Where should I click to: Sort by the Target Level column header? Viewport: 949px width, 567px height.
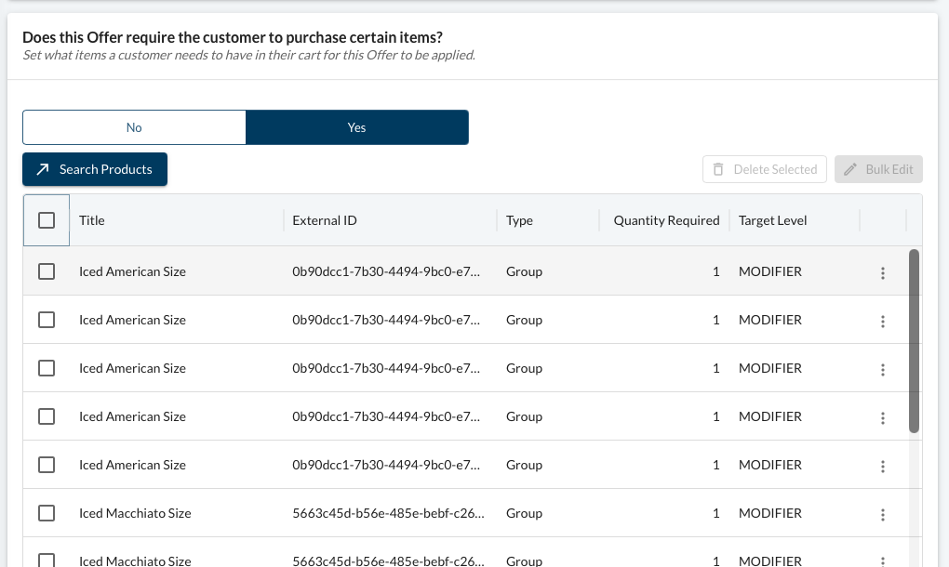tap(794, 220)
